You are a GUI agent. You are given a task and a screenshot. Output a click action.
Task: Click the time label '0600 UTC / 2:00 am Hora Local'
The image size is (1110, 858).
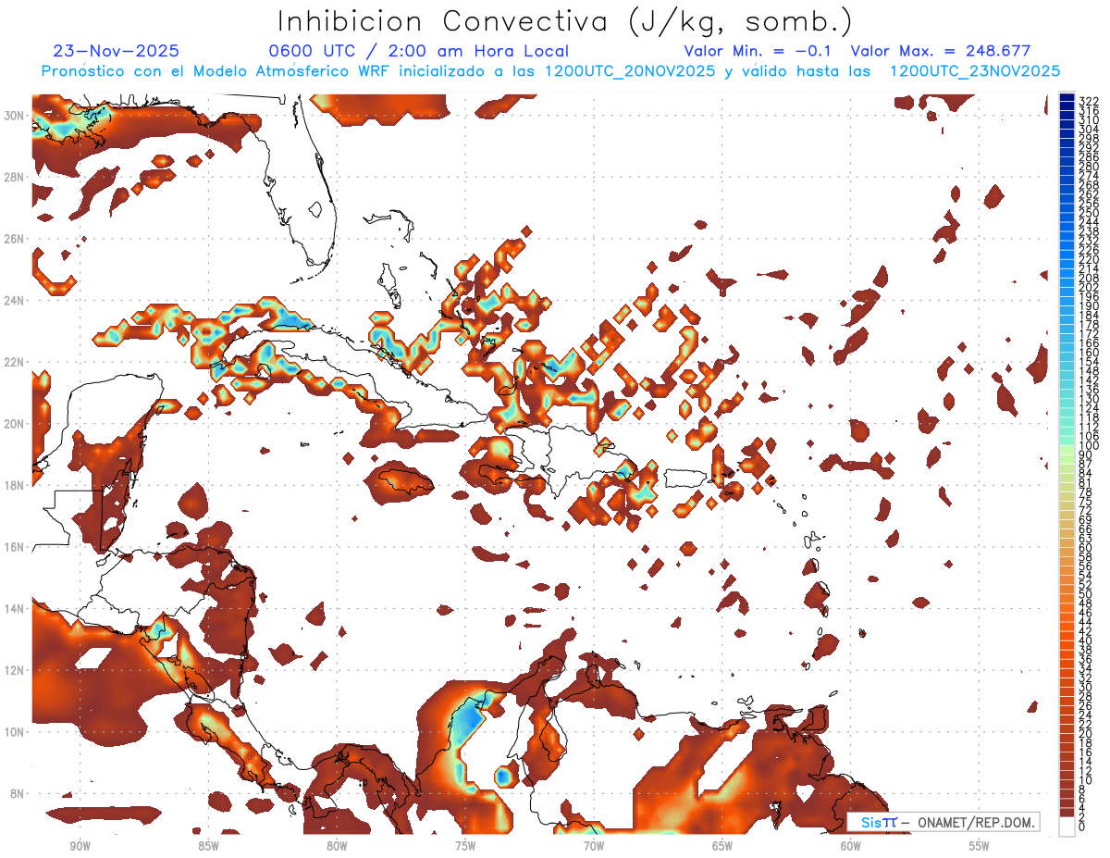(x=418, y=51)
